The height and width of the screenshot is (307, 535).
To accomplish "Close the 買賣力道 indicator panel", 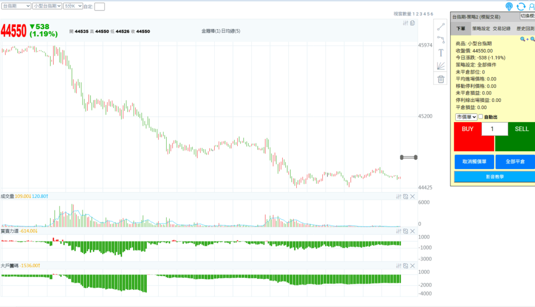I will 413,231.
